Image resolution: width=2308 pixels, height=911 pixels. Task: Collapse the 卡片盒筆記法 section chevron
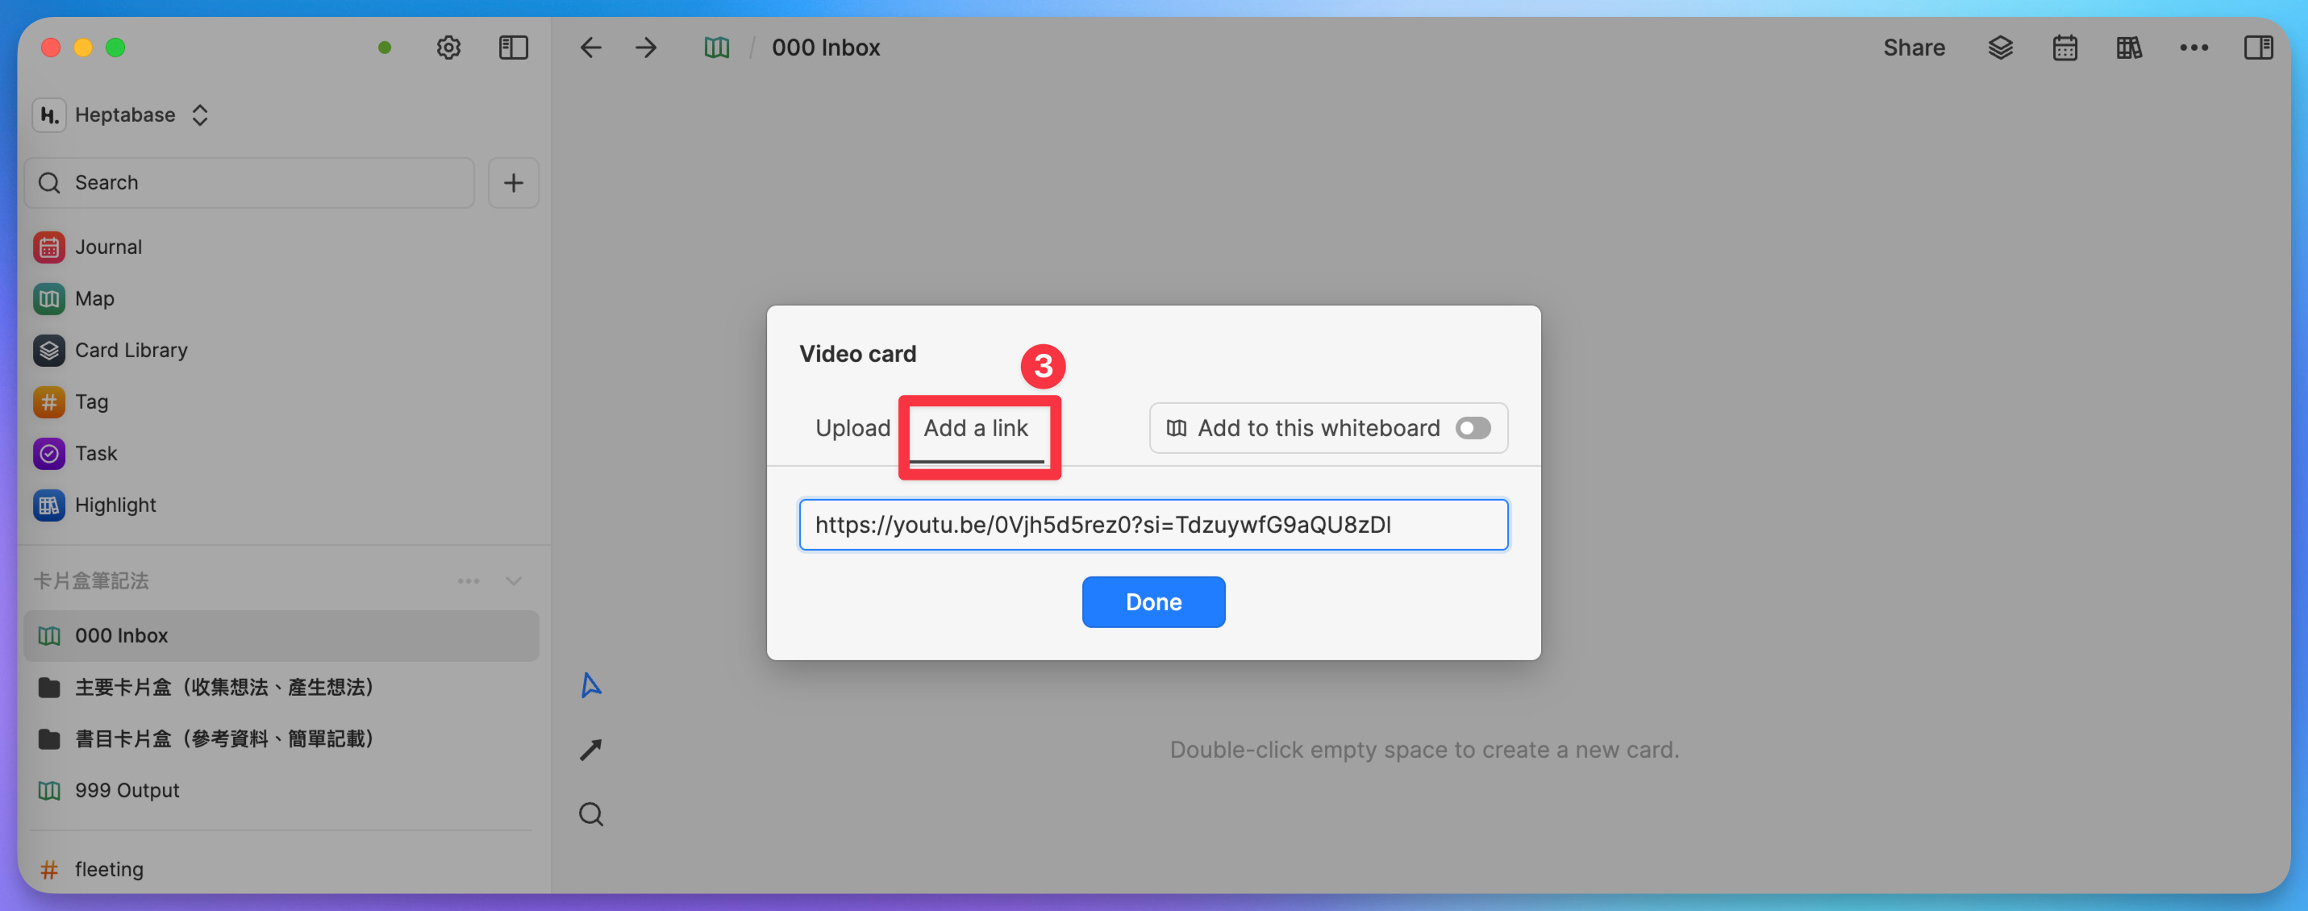click(514, 580)
